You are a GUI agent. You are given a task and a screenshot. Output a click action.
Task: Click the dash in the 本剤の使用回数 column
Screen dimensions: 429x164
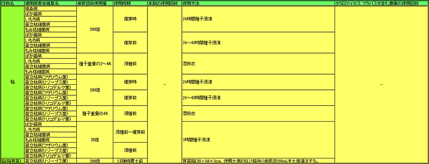coord(164,85)
